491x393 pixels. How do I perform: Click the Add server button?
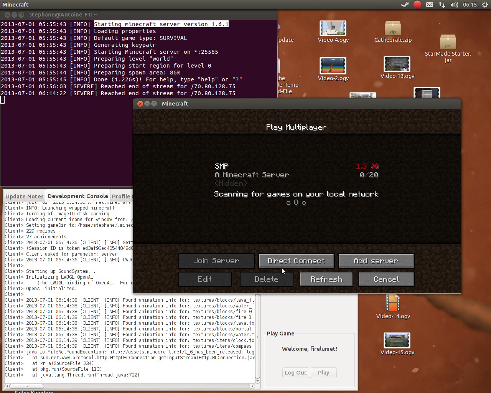tap(376, 261)
